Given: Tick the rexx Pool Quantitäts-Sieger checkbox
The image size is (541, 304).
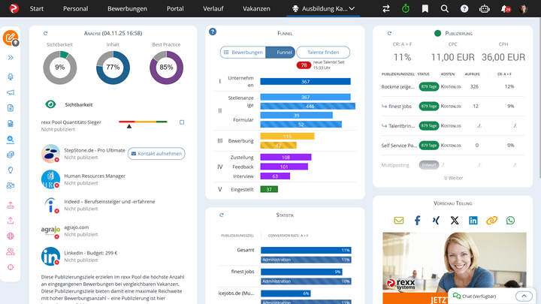Looking at the screenshot, I should [182, 122].
